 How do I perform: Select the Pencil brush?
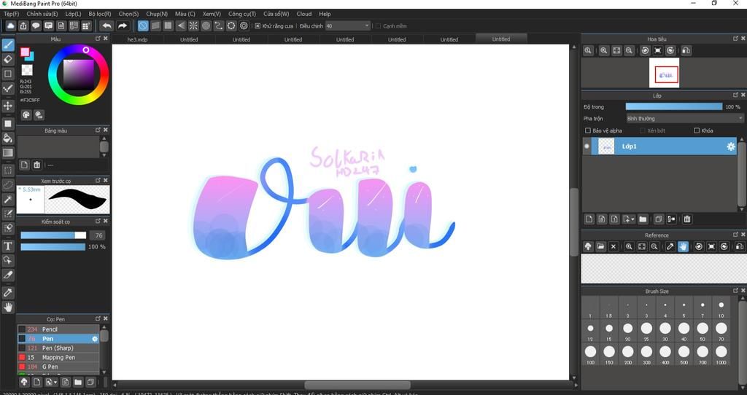tap(58, 329)
